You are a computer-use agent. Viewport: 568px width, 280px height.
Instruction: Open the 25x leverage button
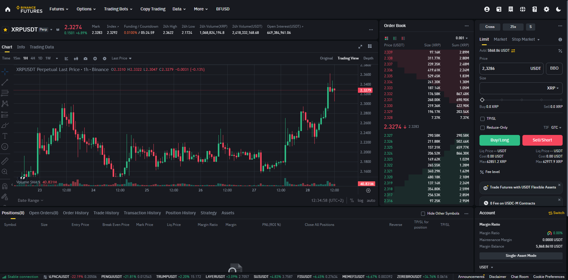click(x=513, y=27)
